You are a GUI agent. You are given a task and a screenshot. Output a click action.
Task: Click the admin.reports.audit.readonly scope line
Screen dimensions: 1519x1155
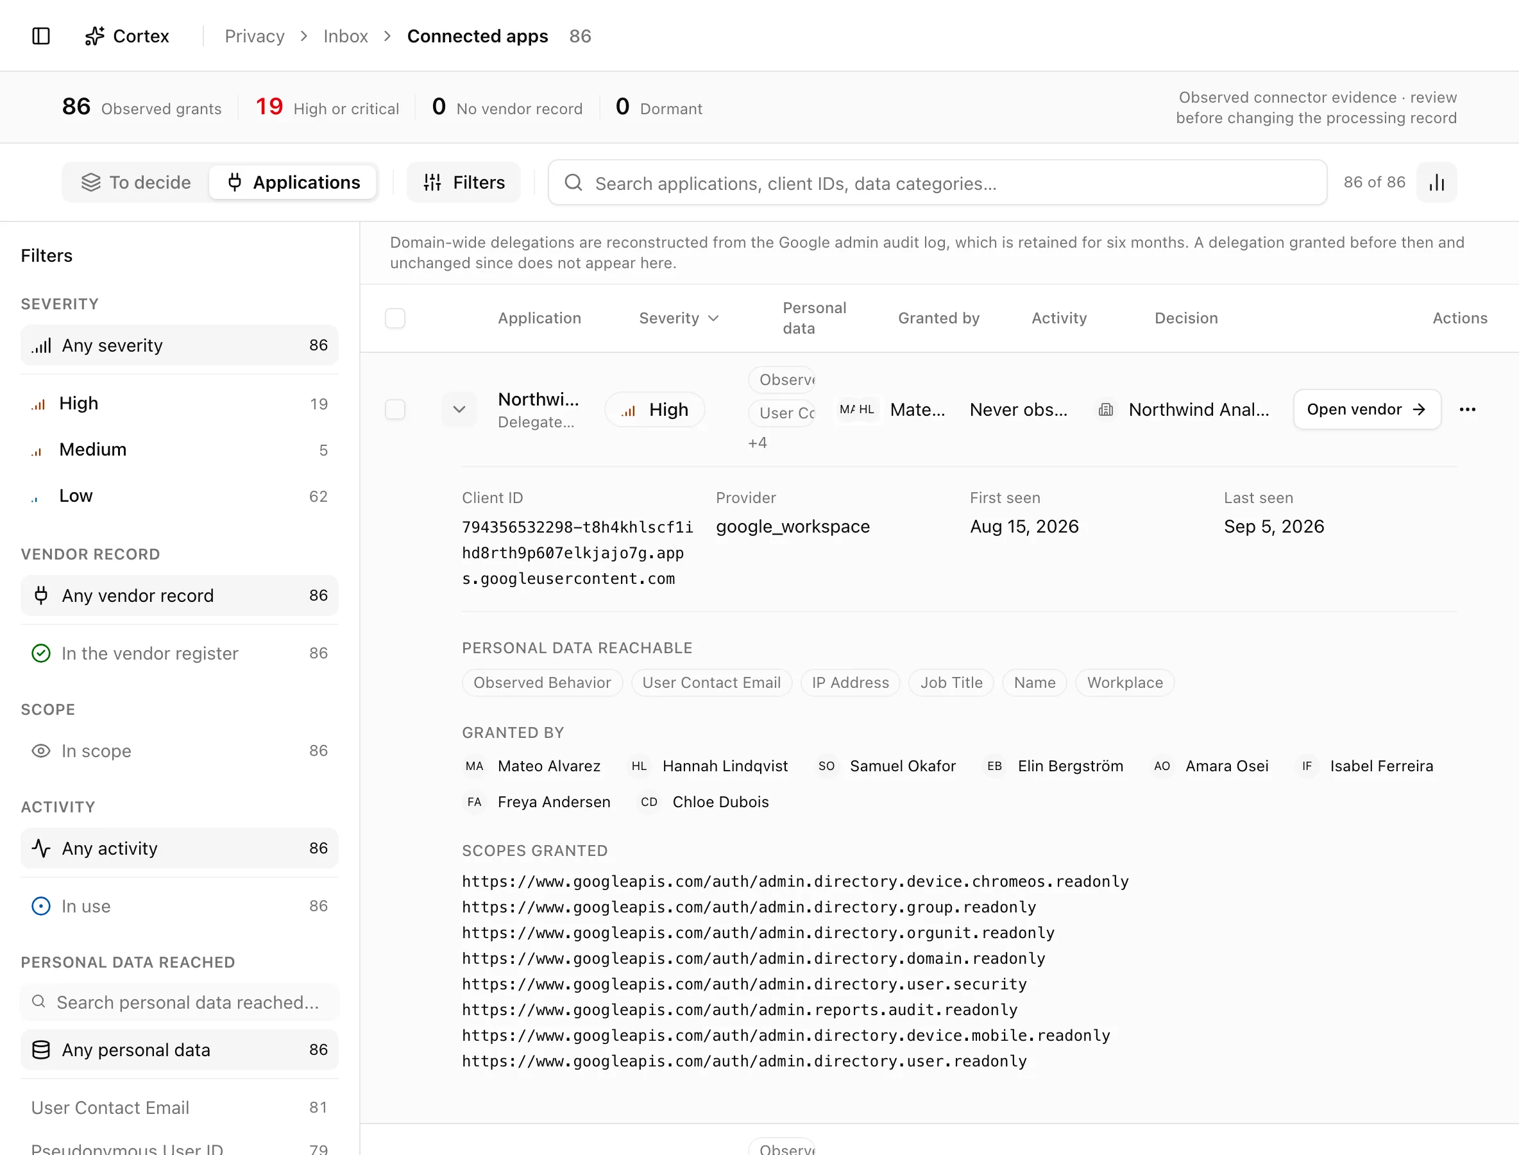[x=740, y=1010]
